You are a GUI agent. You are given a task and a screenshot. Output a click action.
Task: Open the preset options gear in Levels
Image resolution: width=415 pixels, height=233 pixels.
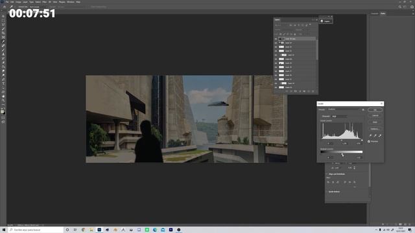point(363,109)
